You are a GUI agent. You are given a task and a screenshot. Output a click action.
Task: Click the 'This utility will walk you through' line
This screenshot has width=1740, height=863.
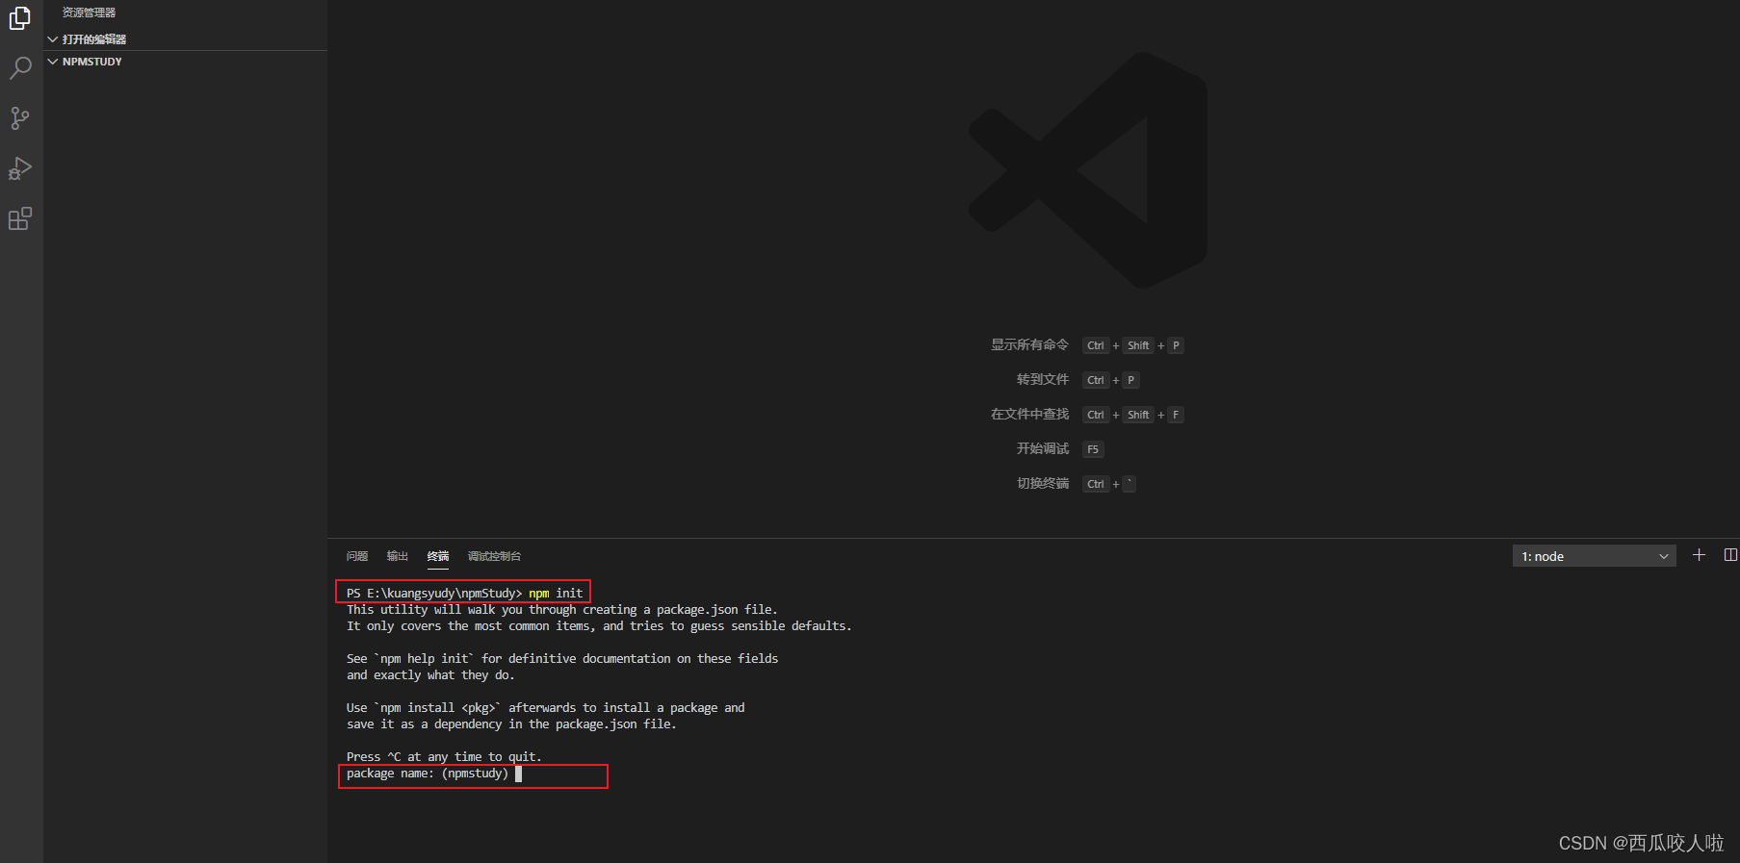[x=562, y=610]
